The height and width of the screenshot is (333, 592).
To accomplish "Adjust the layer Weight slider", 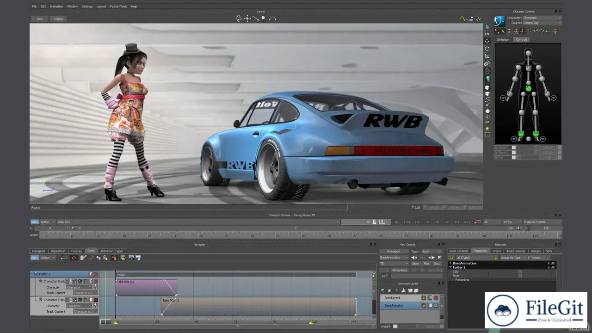I will [x=418, y=327].
